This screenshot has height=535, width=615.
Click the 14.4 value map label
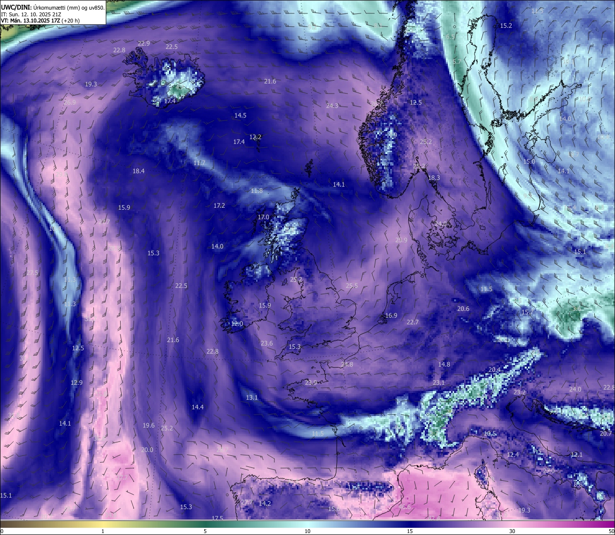197,407
